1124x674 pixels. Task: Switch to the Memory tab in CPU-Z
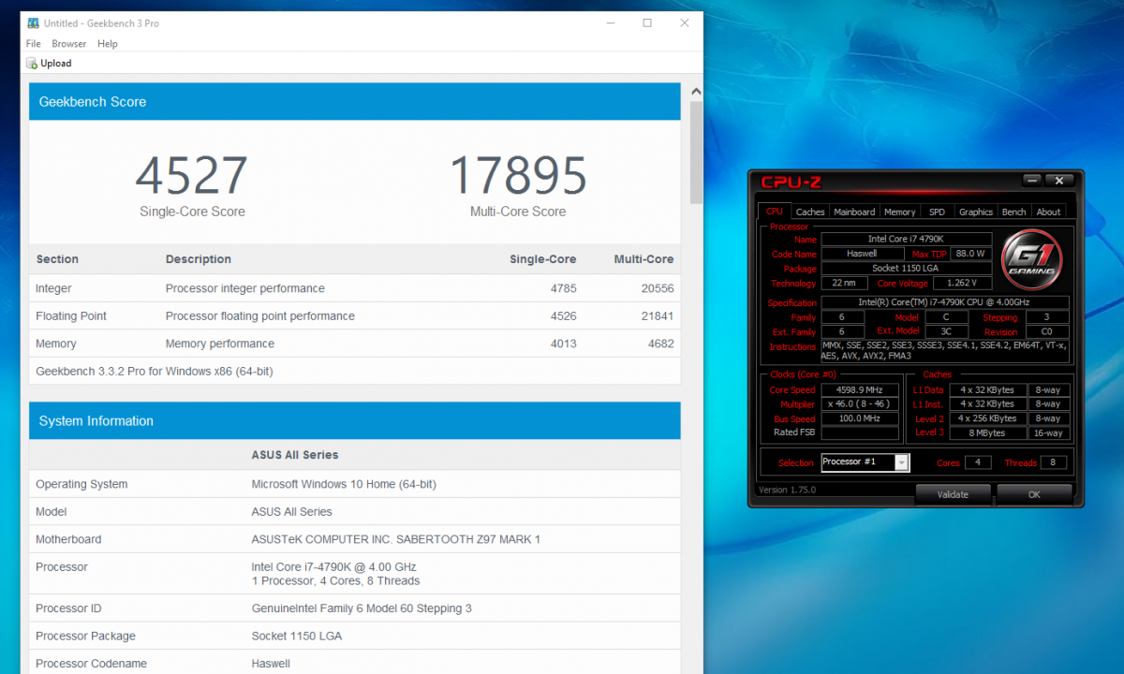pos(900,212)
